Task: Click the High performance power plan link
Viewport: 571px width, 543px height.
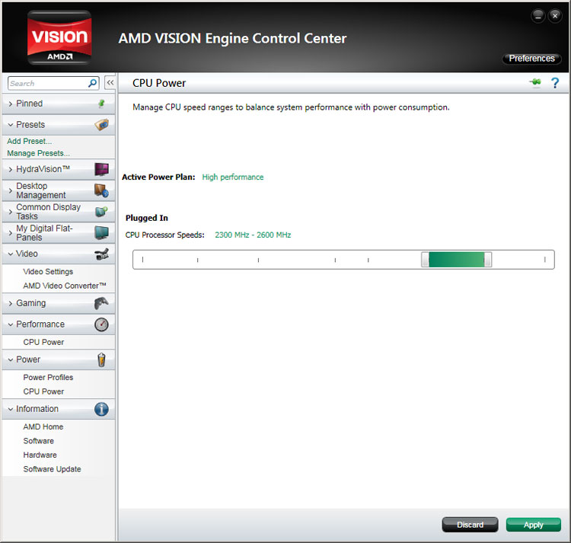Action: click(x=233, y=177)
